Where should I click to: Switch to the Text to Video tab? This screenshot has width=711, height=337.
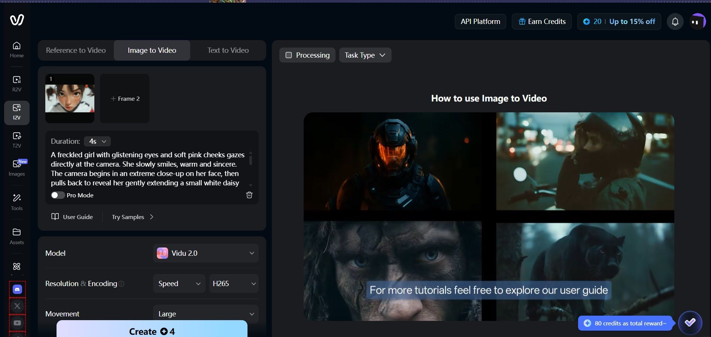pos(228,50)
